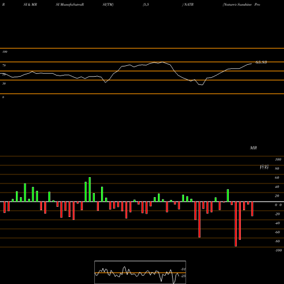Click the MR axis label -80

pos(277,241)
